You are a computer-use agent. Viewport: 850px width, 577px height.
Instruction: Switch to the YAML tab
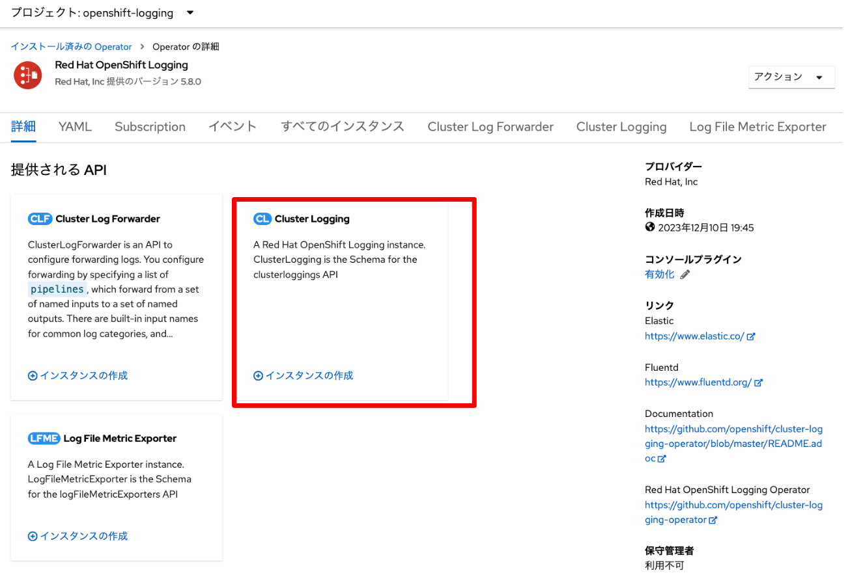(x=75, y=127)
